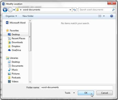The height and width of the screenshot is (100, 118).
Task: Click the navigation pane scrollbar thumb
Action: pos(30,37)
